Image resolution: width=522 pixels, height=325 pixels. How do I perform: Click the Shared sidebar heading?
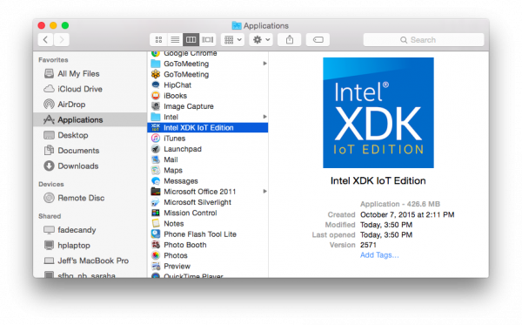(x=50, y=216)
